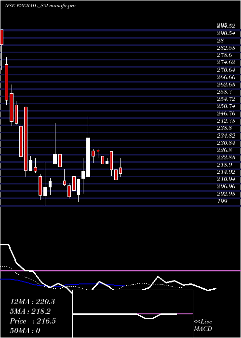Click the 274.62 price level label
Viewport: 241px width, 338px height.
[x=226, y=62]
